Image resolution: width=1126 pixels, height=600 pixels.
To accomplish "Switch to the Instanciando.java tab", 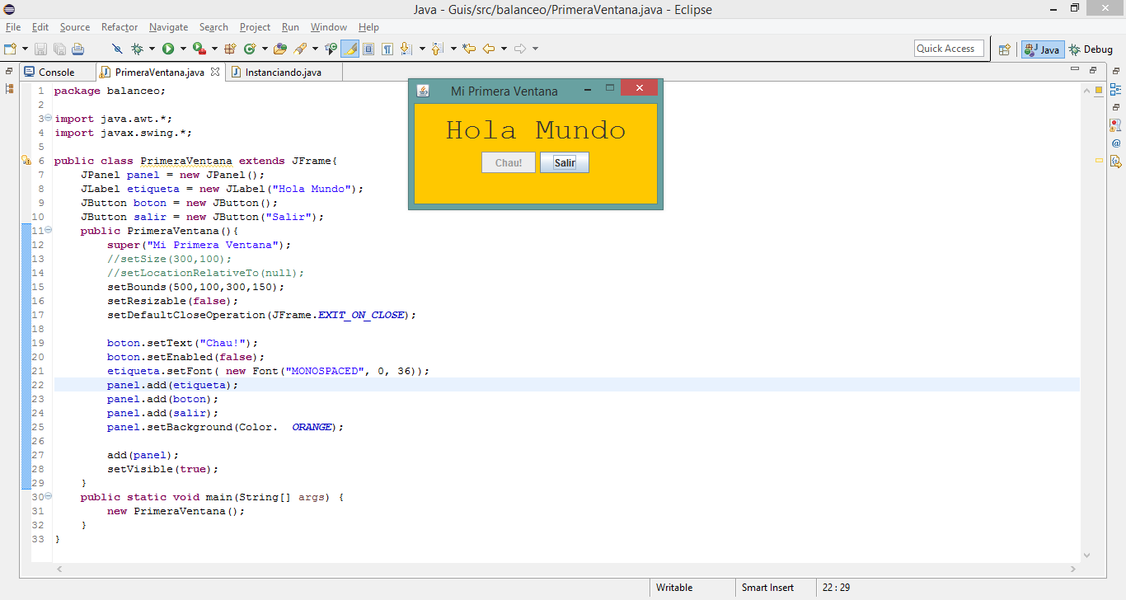I will (x=284, y=72).
